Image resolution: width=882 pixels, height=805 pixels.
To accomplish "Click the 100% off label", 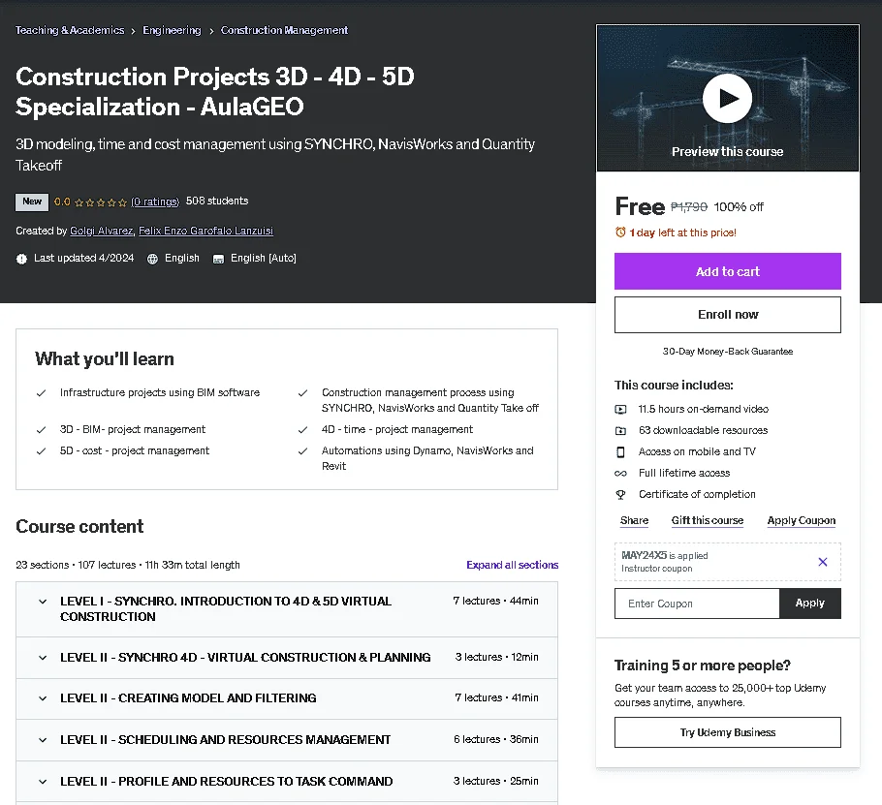I will (739, 207).
